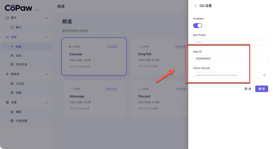
Task: Click the globe icon for 环境变量
Action: tap(12, 121)
